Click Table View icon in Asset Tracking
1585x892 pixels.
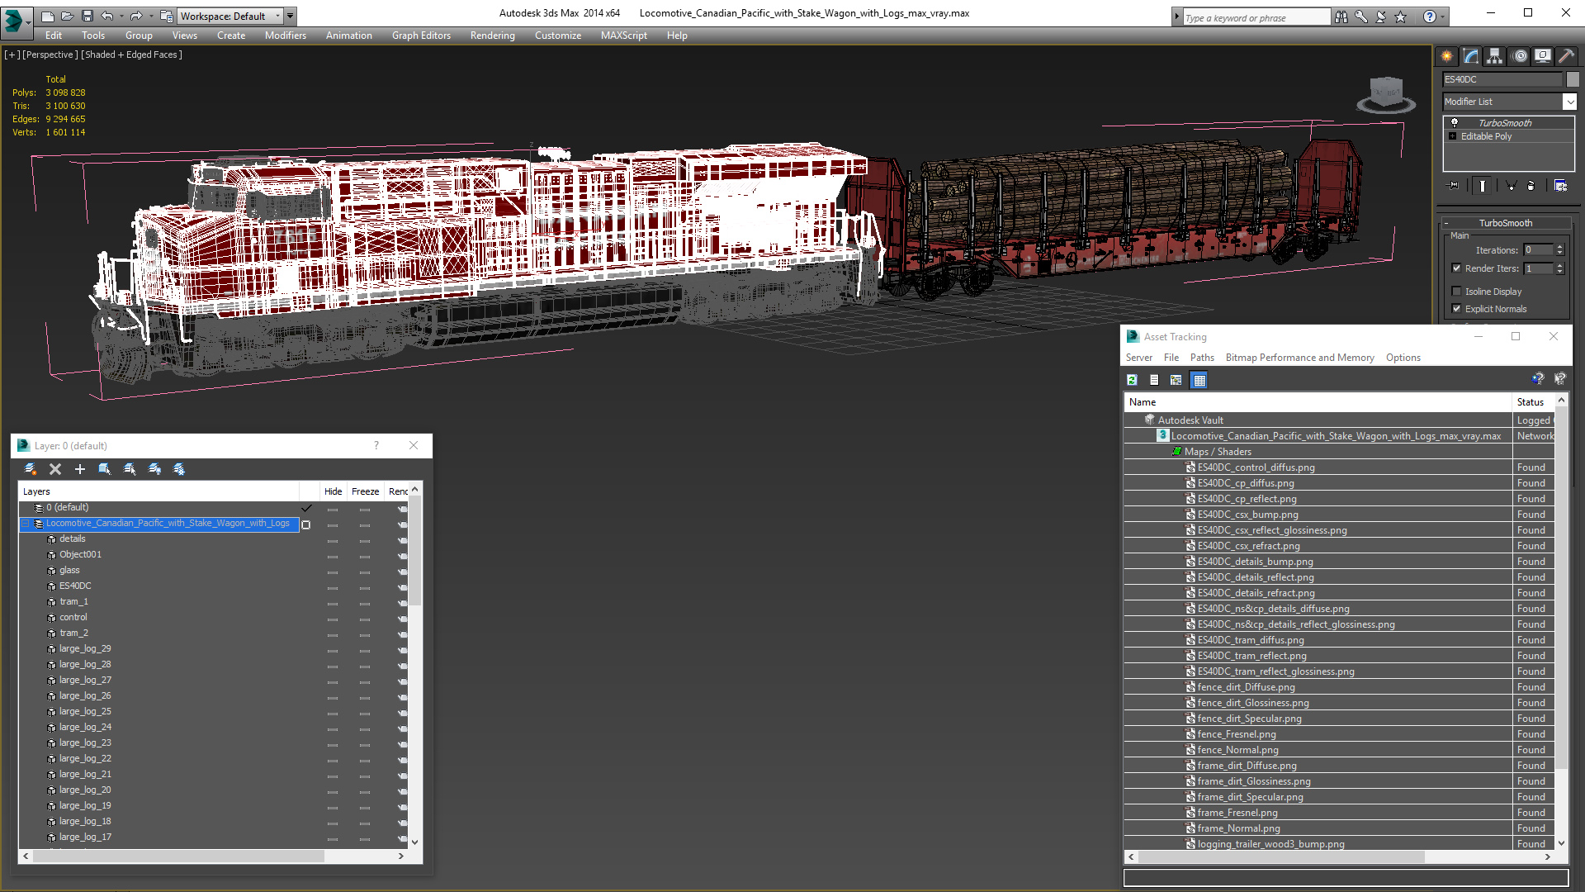[1199, 380]
